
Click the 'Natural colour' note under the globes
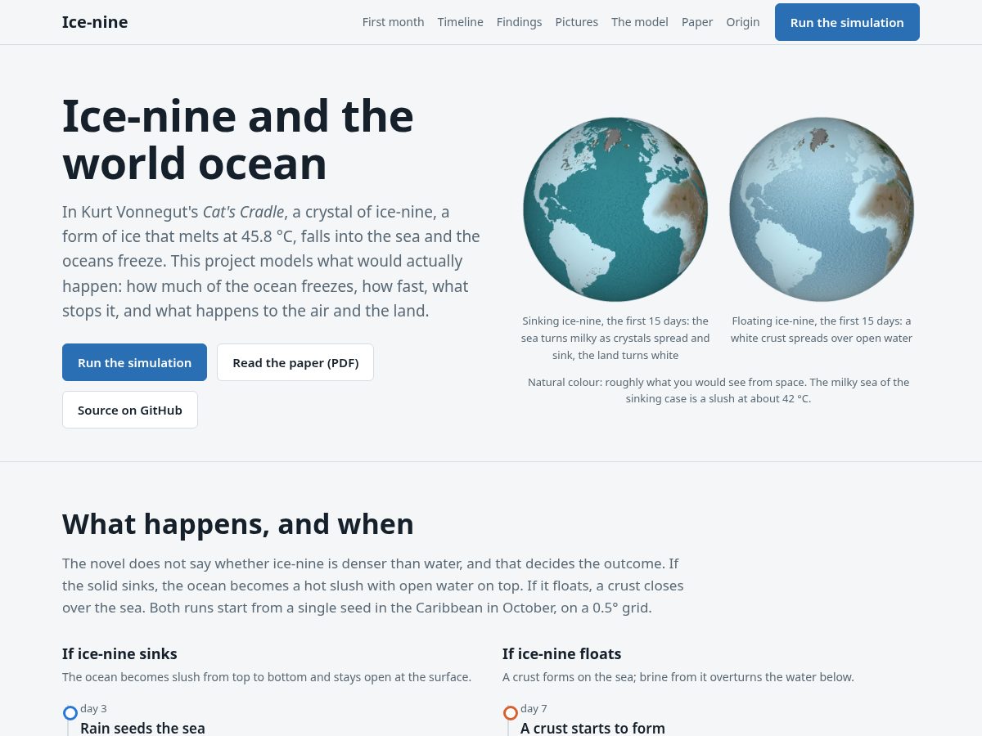coord(718,390)
